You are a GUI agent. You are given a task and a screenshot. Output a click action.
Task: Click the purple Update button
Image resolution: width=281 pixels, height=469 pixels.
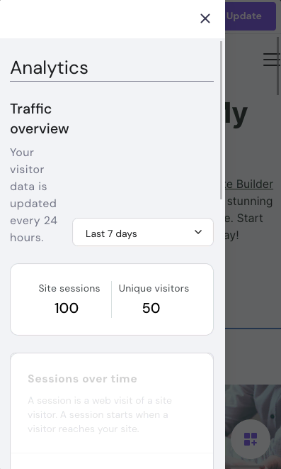(x=251, y=16)
